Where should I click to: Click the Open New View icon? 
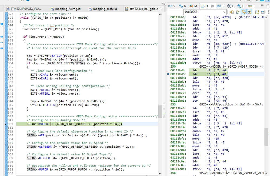257,12
